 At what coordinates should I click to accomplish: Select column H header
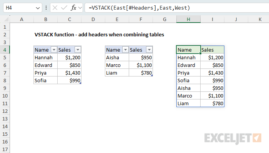[x=189, y=19]
